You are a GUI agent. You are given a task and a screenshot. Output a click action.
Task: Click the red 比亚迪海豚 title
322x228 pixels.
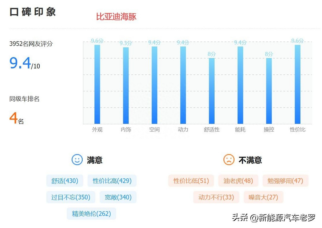pyautogui.click(x=117, y=17)
